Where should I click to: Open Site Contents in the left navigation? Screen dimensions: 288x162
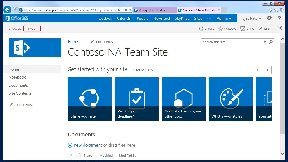point(20,93)
